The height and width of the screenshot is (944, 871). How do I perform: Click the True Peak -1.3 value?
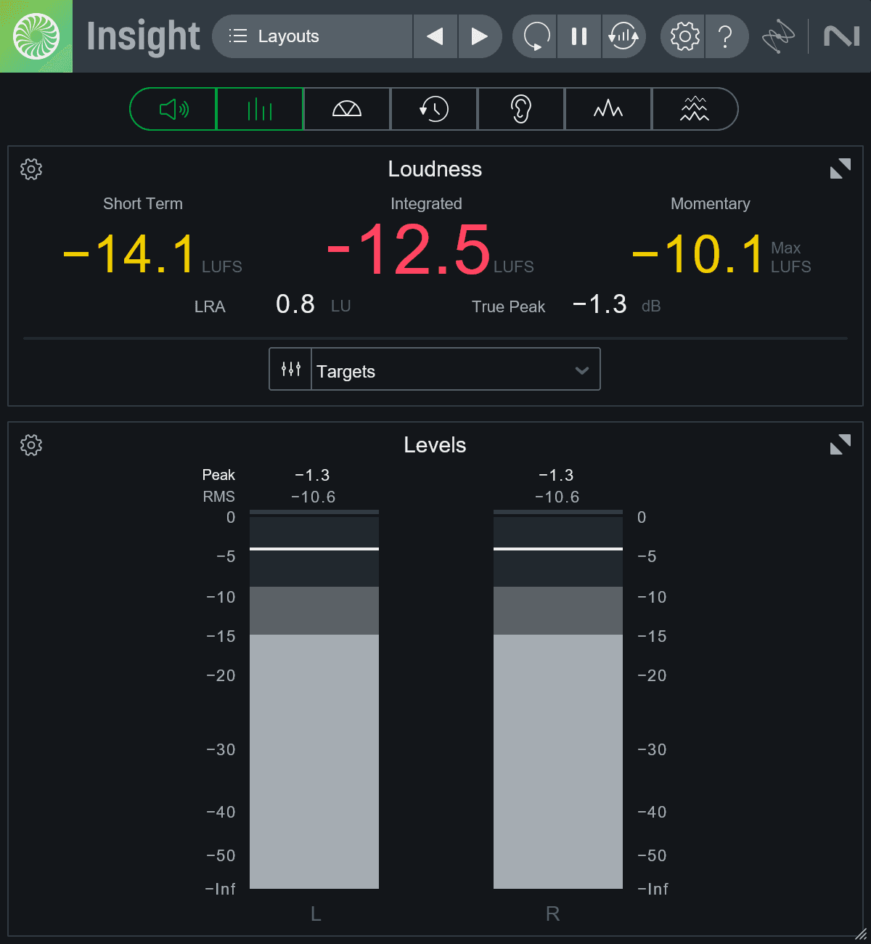tap(600, 304)
